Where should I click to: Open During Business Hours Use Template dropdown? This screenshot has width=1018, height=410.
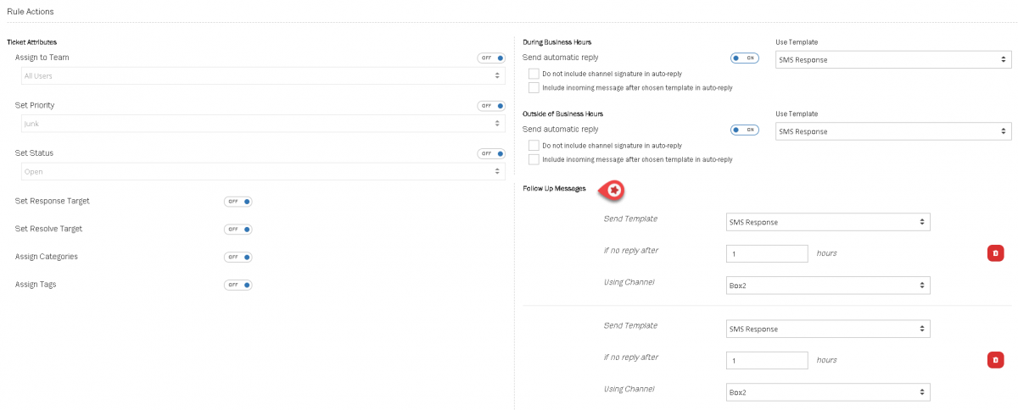click(x=893, y=60)
